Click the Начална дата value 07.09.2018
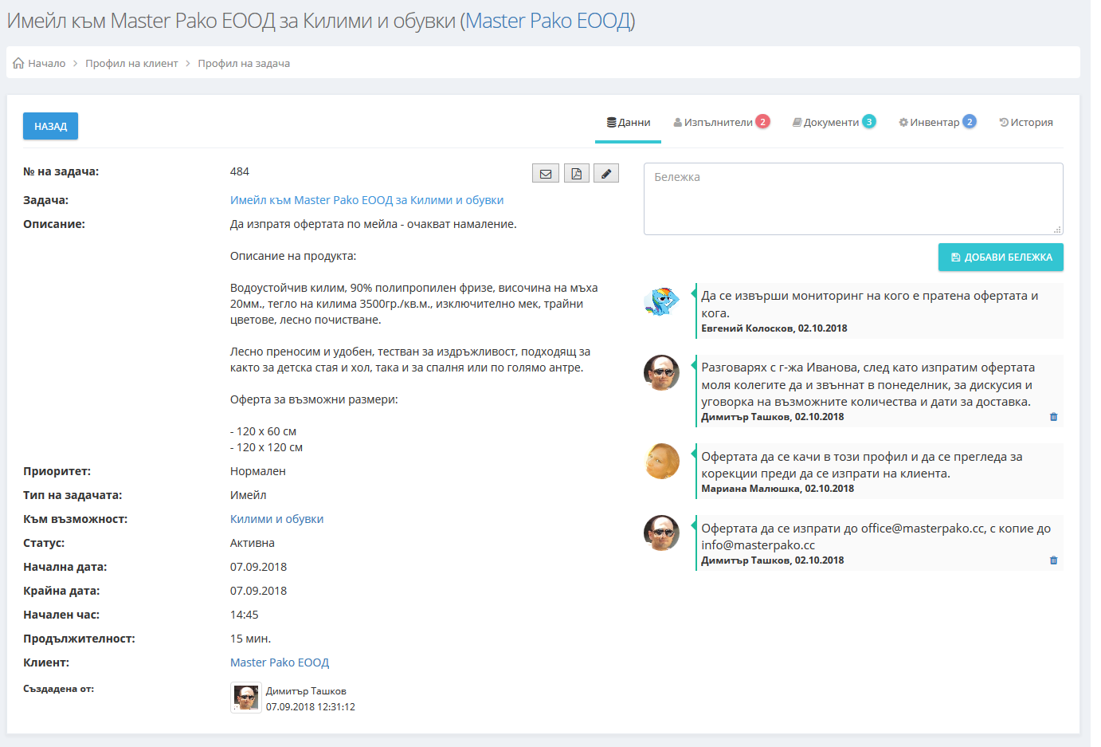The image size is (1101, 747). (x=258, y=567)
